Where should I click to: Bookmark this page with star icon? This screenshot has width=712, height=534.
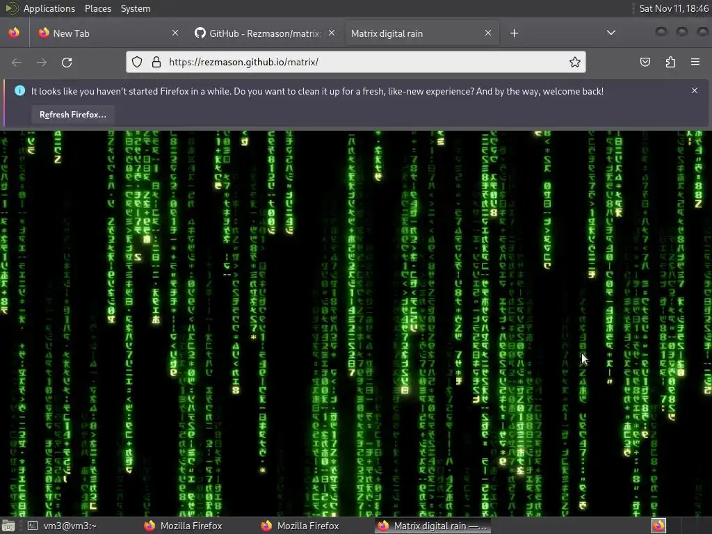tap(575, 62)
